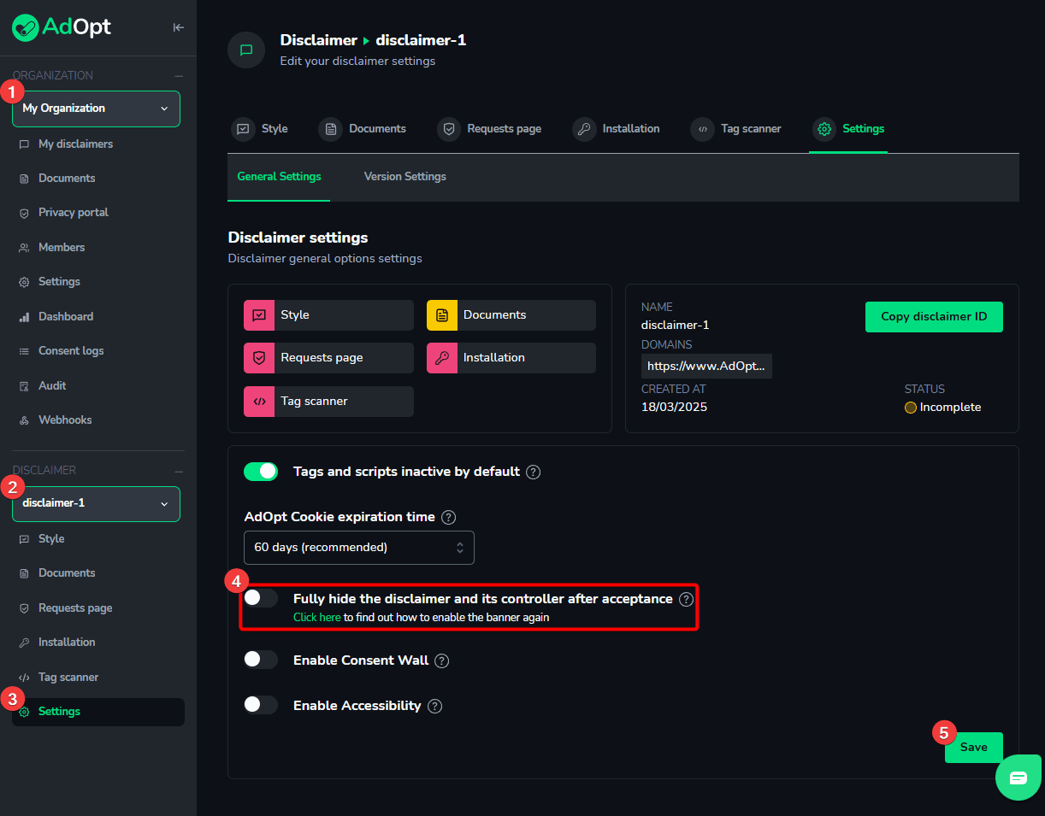The height and width of the screenshot is (816, 1045).
Task: Open the Tag scanner shortcut card
Action: 328,402
